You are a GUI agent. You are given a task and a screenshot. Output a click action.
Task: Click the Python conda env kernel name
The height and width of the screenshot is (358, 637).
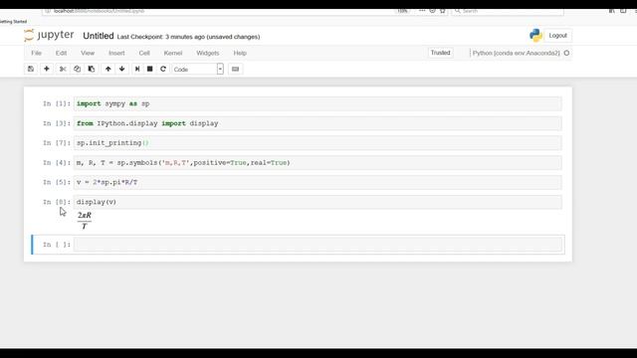(x=516, y=53)
